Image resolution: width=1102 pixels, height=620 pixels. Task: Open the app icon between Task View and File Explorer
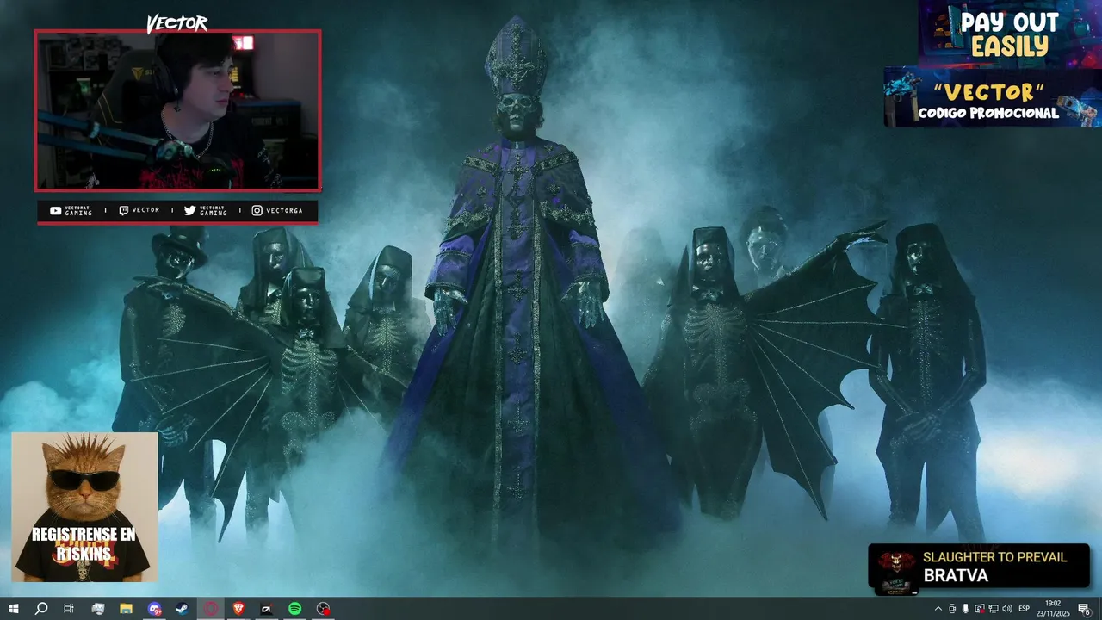tap(97, 609)
